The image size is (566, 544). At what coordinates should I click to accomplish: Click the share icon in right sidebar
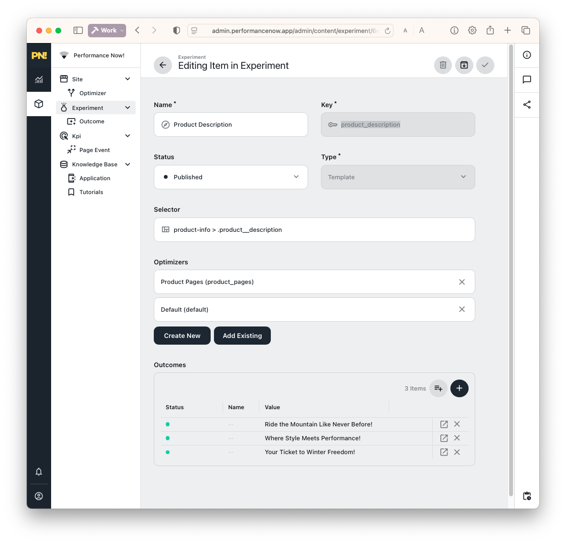pyautogui.click(x=527, y=105)
